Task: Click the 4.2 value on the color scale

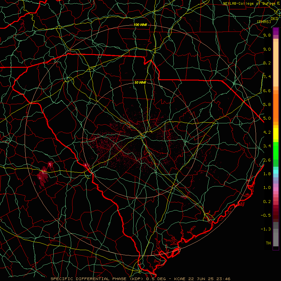Action: (267, 132)
